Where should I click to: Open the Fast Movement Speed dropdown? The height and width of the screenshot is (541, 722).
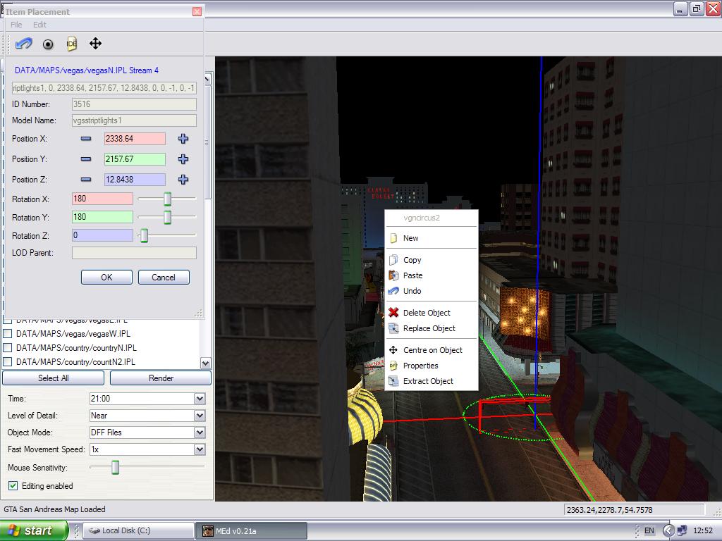(200, 449)
